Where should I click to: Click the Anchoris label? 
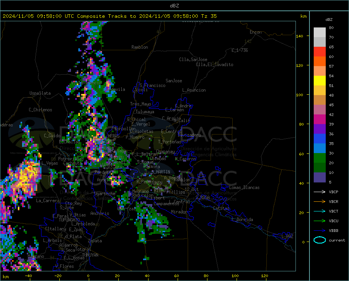tap(100, 213)
